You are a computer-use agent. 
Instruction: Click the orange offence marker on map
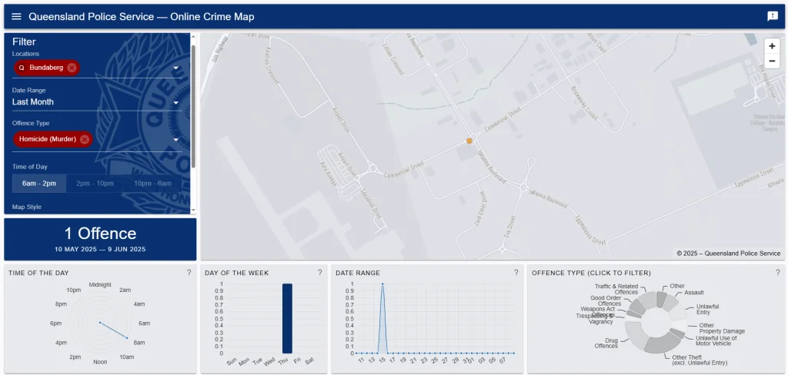[x=469, y=141]
